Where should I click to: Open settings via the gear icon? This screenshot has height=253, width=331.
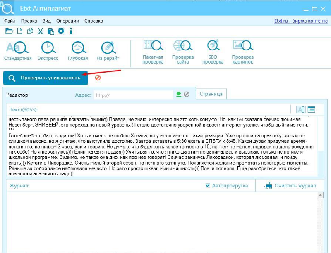[x=61, y=31]
